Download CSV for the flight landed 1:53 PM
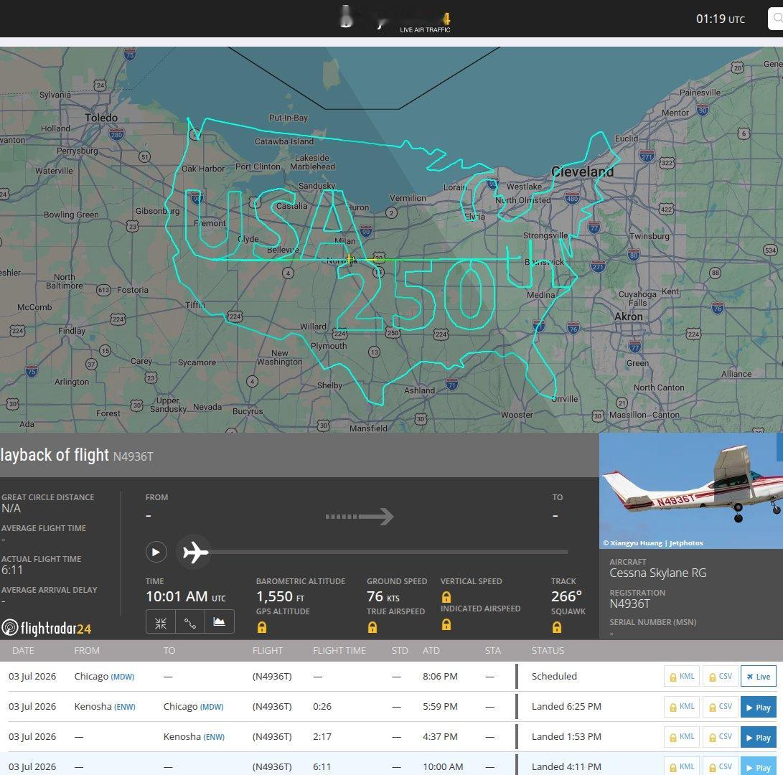Screen dimensions: 783x775 [x=720, y=737]
